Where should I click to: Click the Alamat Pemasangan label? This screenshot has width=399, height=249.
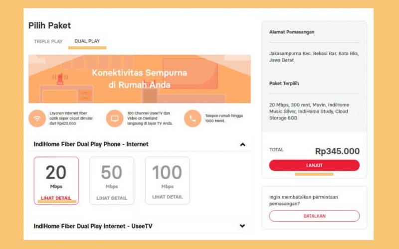tap(292, 32)
